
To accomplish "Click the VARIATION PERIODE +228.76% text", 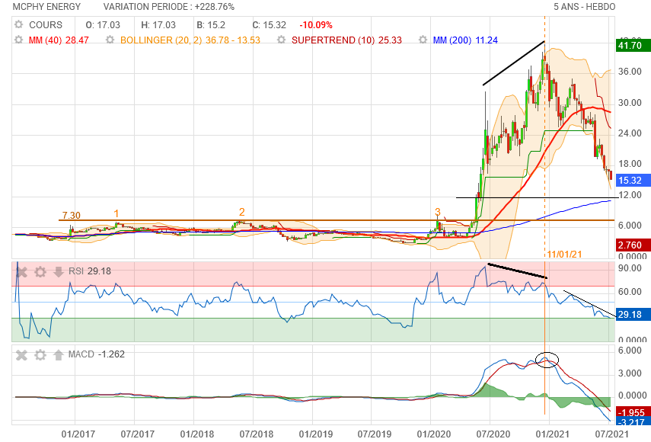I will coord(169,7).
